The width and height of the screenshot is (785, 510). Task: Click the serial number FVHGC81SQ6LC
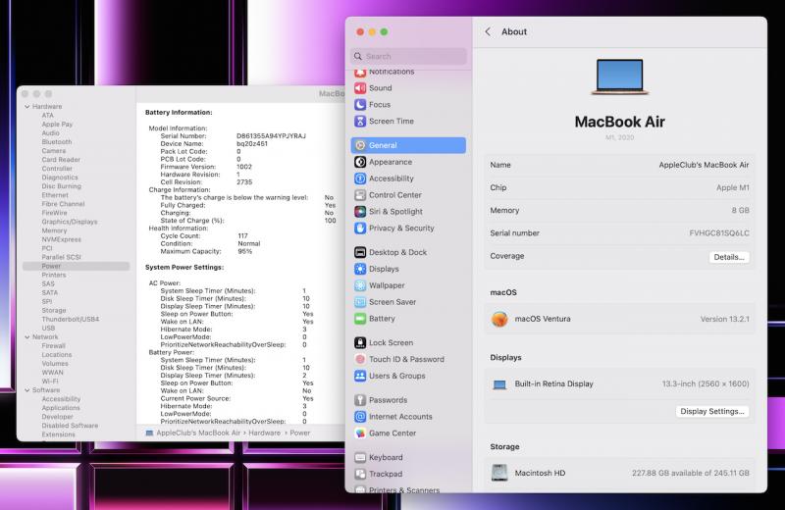tap(719, 233)
